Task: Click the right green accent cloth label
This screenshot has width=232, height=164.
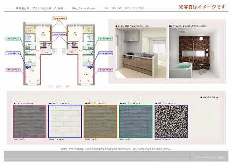Action: [x=106, y=39]
